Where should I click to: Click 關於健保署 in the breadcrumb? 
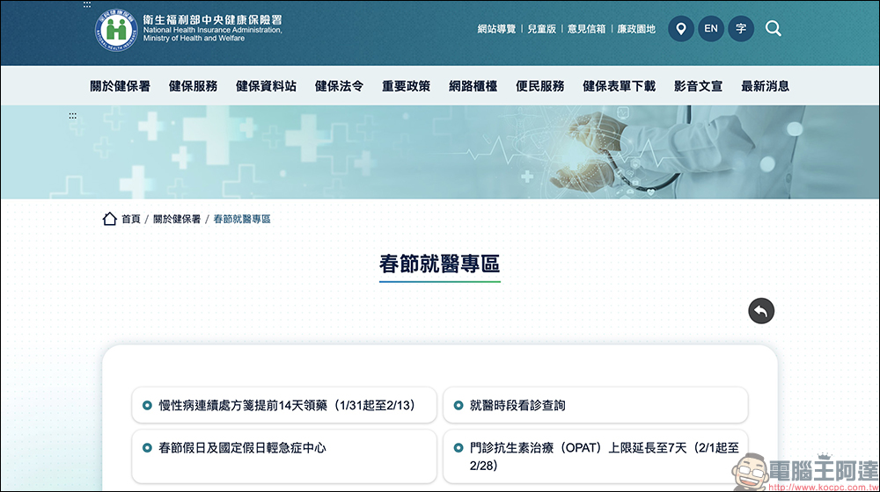177,219
